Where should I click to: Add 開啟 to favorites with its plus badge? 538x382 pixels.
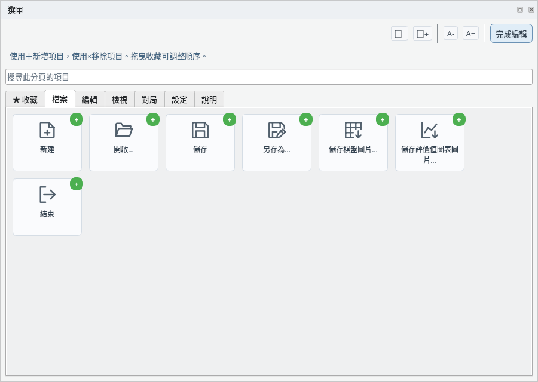pyautogui.click(x=153, y=119)
